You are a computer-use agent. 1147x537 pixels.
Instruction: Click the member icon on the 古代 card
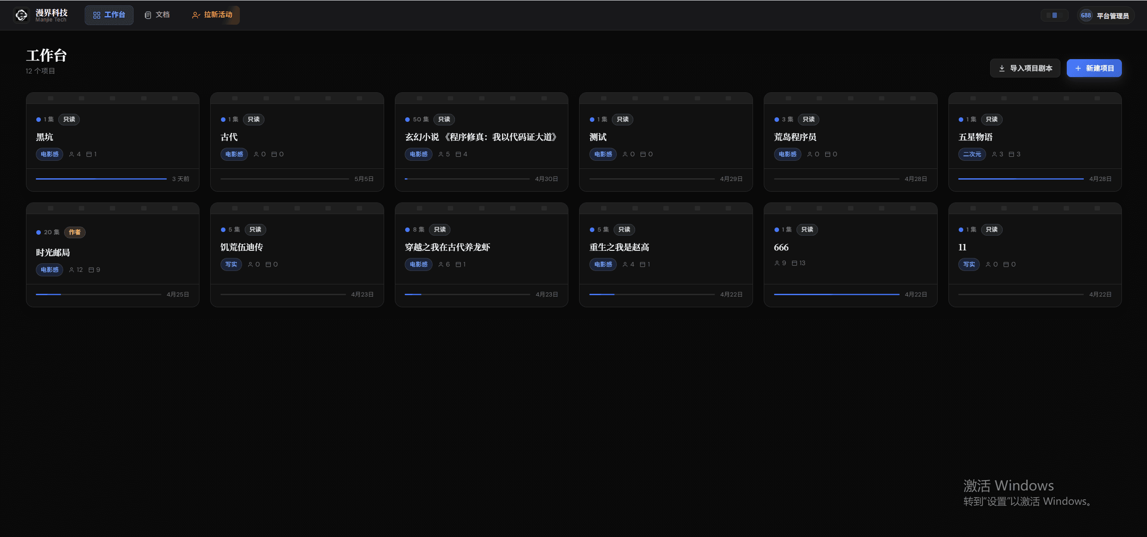[x=256, y=155]
